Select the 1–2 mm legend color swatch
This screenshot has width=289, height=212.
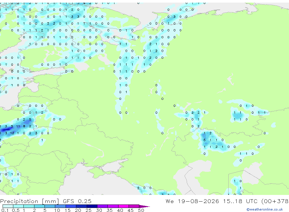click(x=29, y=206)
